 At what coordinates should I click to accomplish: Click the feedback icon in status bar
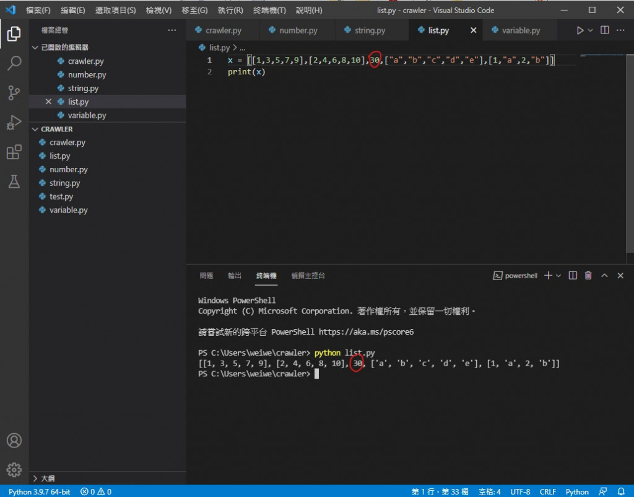[603, 491]
